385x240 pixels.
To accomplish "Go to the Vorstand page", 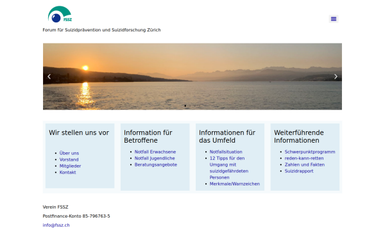I will point(69,159).
